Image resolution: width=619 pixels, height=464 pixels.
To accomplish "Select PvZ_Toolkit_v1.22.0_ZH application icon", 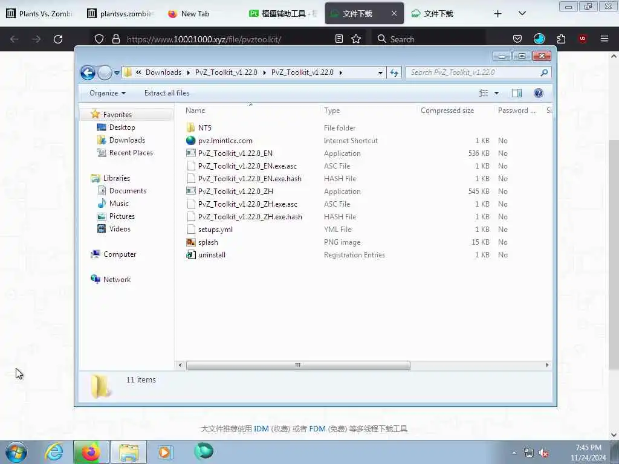I will click(x=190, y=192).
